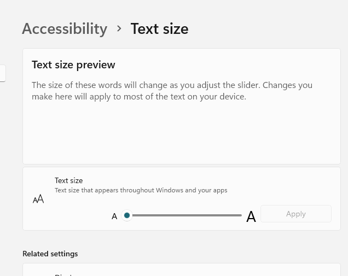
Task: Click the double-A text size icon
Action: coord(38,199)
